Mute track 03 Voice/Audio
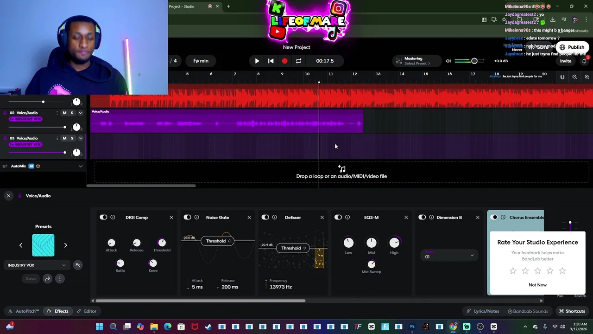The width and height of the screenshot is (593, 334). [x=64, y=138]
